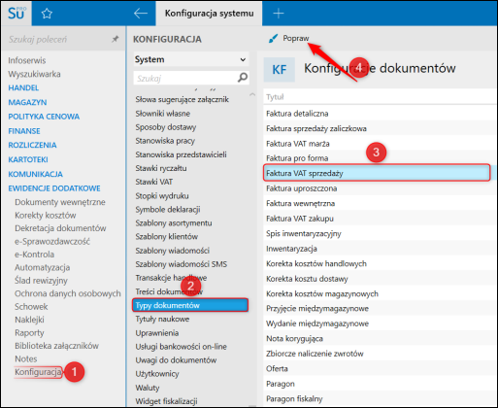
Task: Add a new tab with plus icon
Action: click(x=279, y=14)
